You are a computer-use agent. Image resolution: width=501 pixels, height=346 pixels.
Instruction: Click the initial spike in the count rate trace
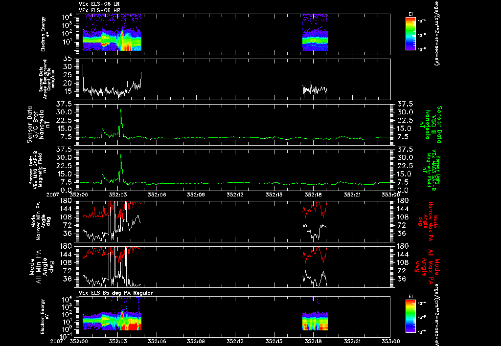[83, 65]
